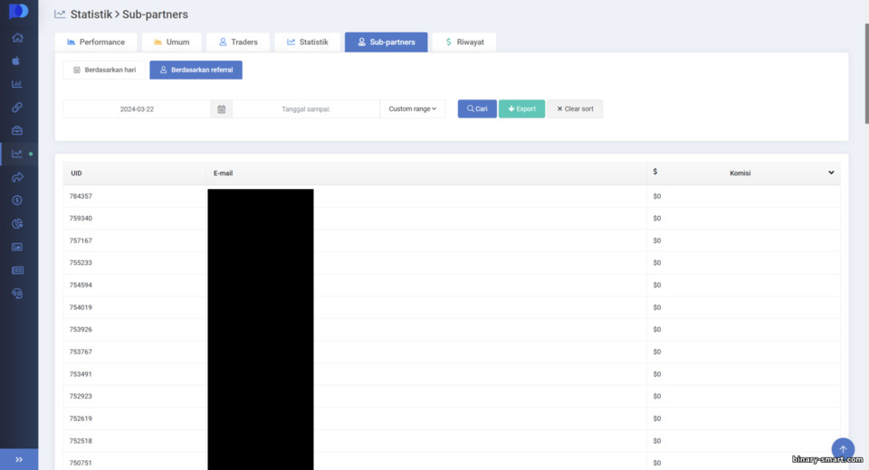
Task: Switch to the Umum tab
Action: [172, 42]
